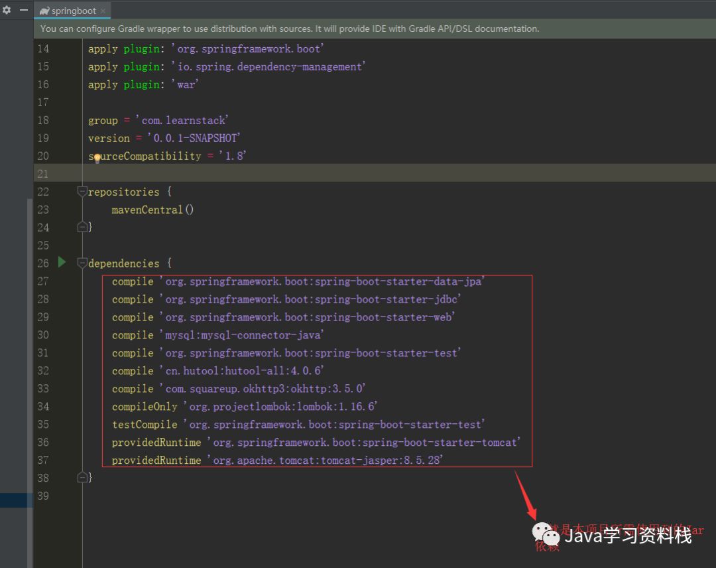Viewport: 716px width, 568px height.
Task: Click the tomcat-jasper providedRuntime line
Action: pos(278,460)
